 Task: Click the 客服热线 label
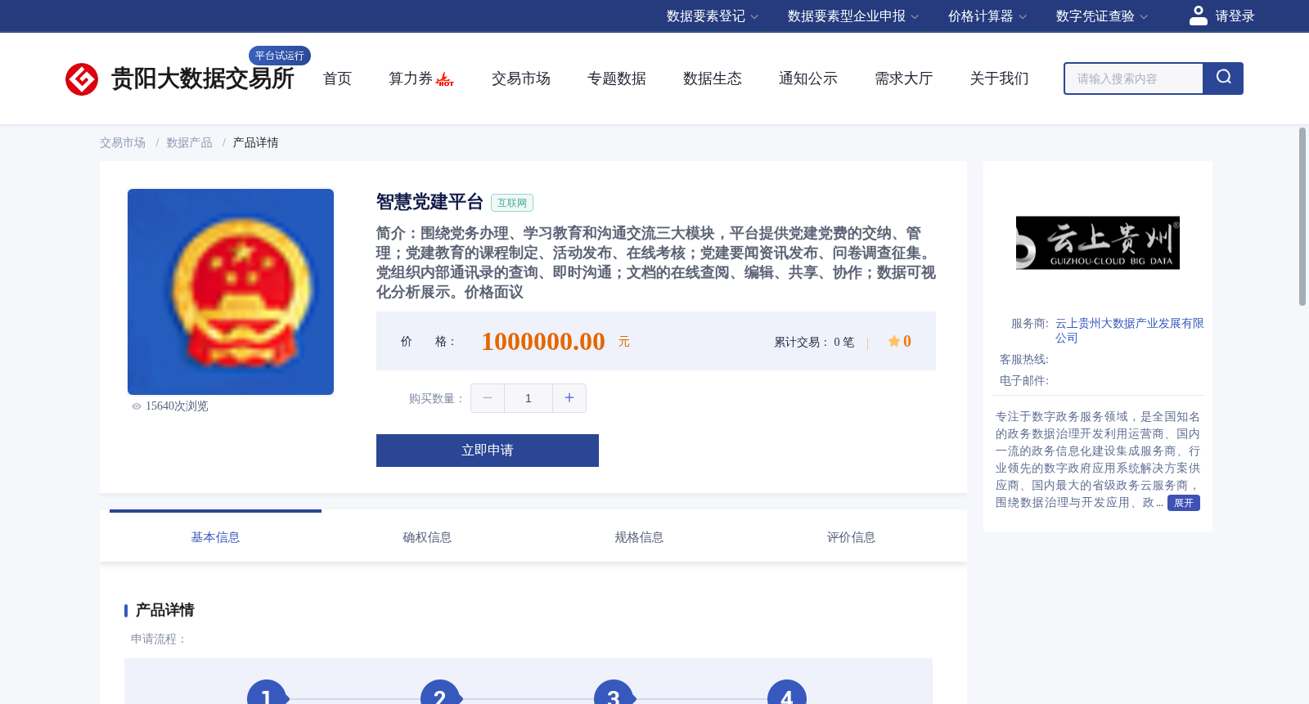[1023, 360]
